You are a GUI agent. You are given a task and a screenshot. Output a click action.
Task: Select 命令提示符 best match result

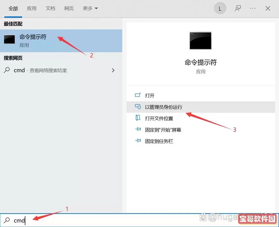coord(61,41)
